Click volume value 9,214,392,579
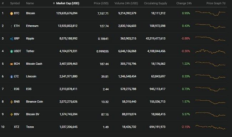 point(127,13)
